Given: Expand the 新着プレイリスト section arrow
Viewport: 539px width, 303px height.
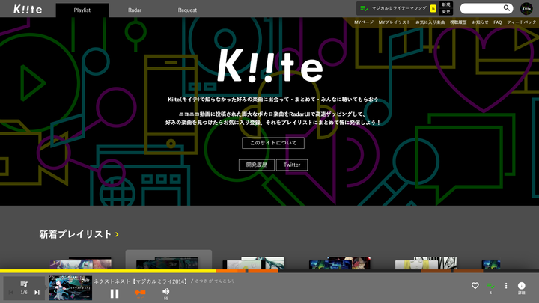Looking at the screenshot, I should pyautogui.click(x=117, y=235).
